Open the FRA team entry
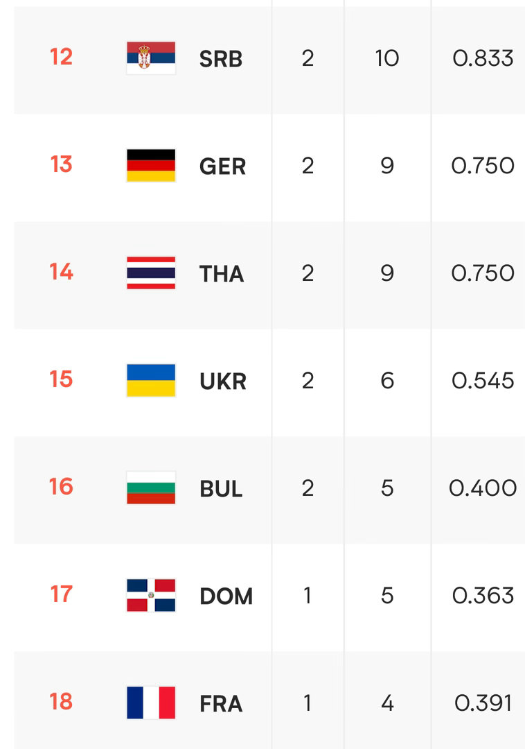This screenshot has height=749, width=525. [221, 704]
